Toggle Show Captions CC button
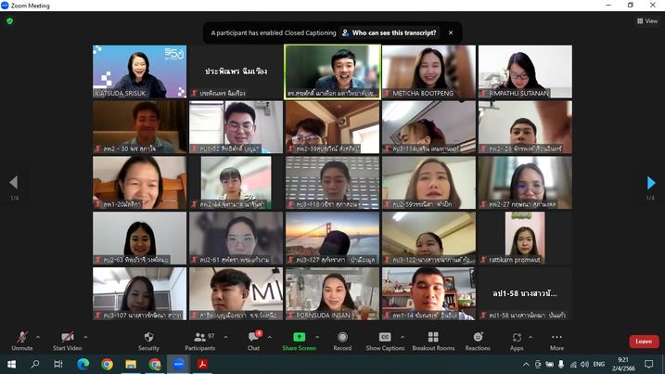 click(x=385, y=340)
